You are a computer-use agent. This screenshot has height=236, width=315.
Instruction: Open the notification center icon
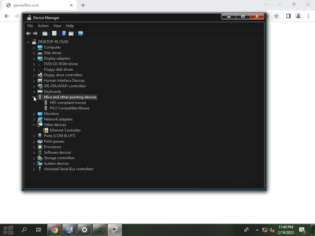pyautogui.click(x=302, y=230)
